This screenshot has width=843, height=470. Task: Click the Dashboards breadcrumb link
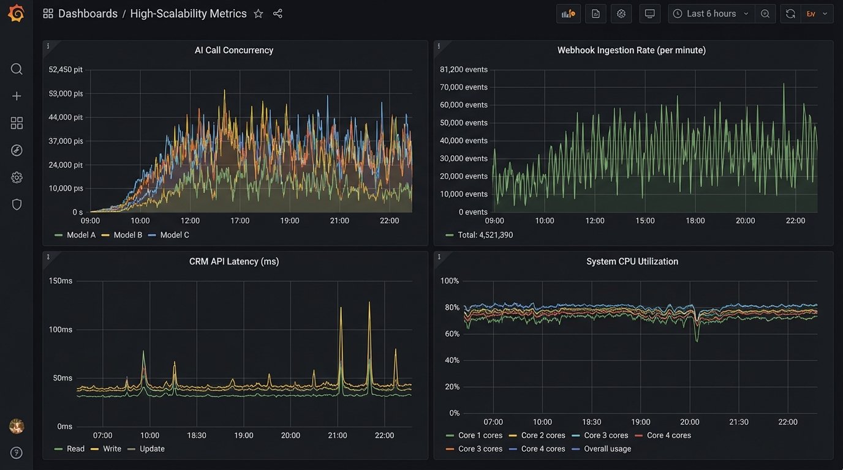88,13
